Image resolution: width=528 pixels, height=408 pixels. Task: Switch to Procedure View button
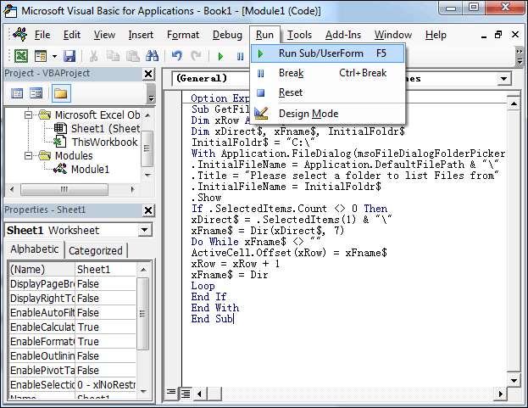[x=172, y=393]
